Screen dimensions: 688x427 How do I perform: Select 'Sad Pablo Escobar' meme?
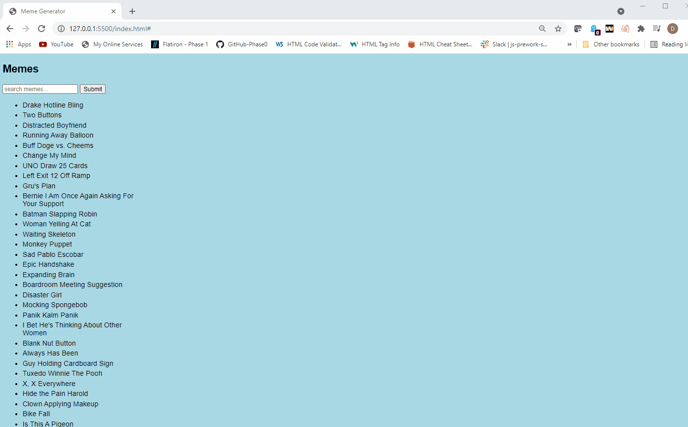pyautogui.click(x=53, y=254)
